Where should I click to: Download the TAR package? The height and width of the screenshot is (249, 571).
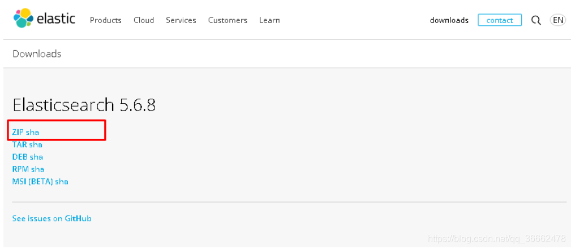pyautogui.click(x=19, y=145)
